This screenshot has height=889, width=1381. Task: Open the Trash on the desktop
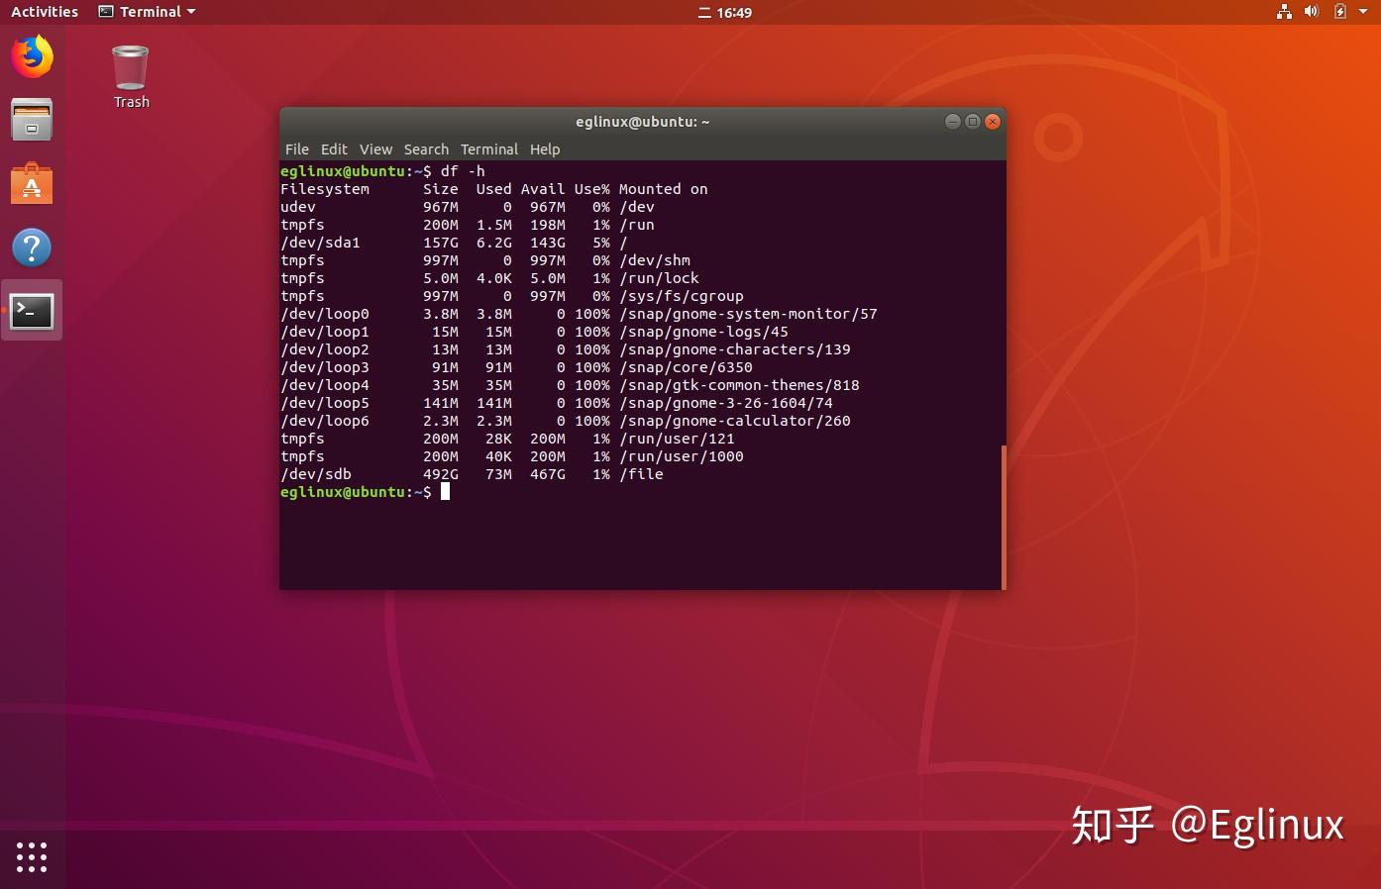(130, 67)
